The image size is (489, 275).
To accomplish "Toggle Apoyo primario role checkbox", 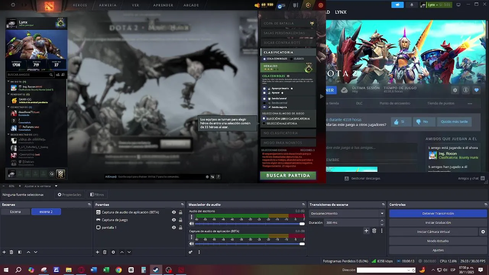I will point(264,89).
